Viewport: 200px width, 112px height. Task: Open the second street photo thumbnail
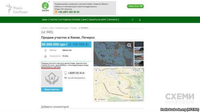point(139,50)
